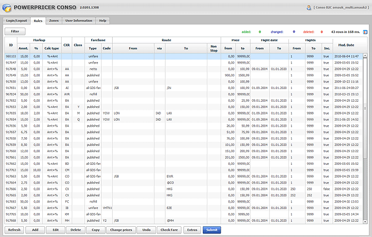Click the 'AVR' carrier cell in row 967834
The height and width of the screenshot is (237, 372).
click(67, 94)
